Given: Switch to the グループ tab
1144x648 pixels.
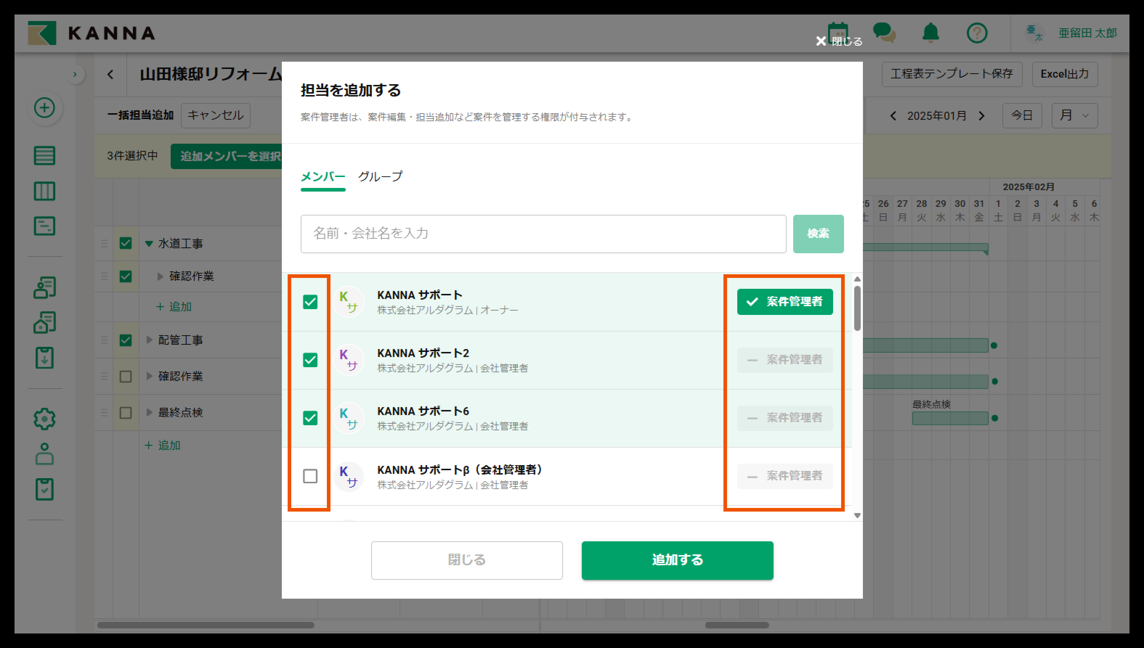Looking at the screenshot, I should click(380, 176).
